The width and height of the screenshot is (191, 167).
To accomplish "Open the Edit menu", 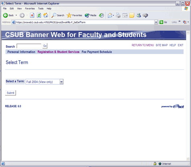I will click(12, 8).
